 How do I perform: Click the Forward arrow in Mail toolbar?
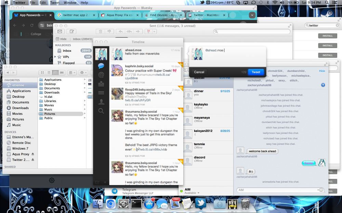(138, 31)
